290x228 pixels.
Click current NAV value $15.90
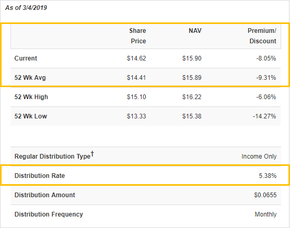tap(192, 58)
